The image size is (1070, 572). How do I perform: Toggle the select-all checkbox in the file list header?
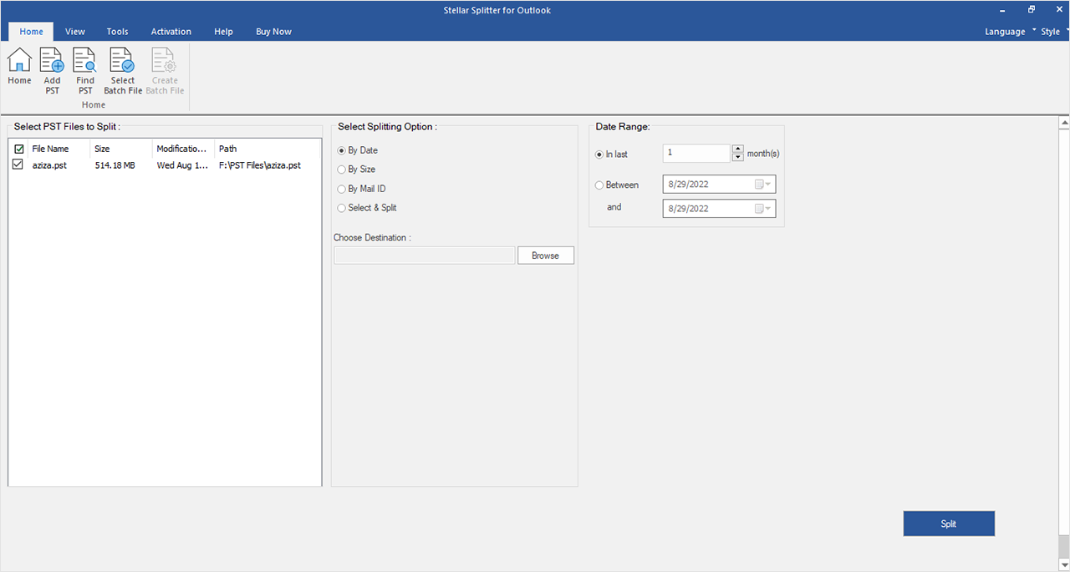click(x=18, y=149)
